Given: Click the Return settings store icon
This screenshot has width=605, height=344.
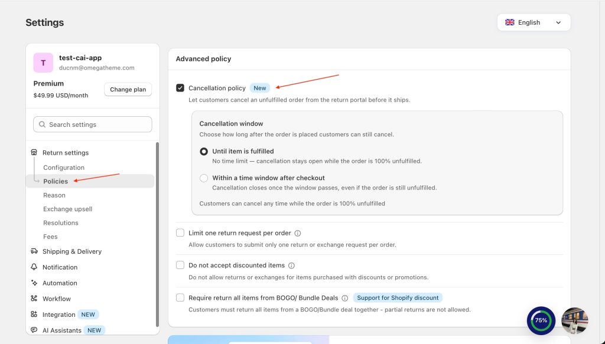Looking at the screenshot, I should pyautogui.click(x=34, y=153).
